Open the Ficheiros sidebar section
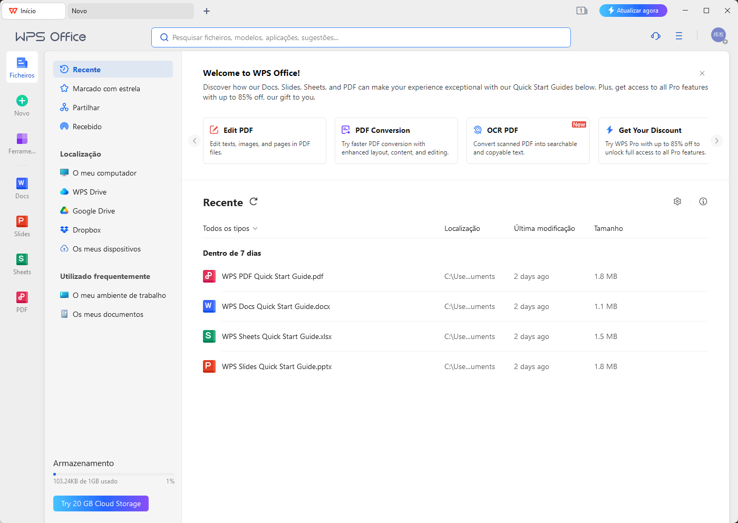 pyautogui.click(x=22, y=67)
